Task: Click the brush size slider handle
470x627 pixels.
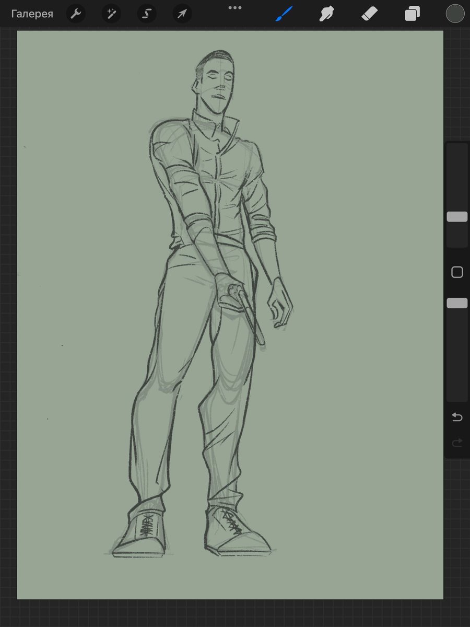Action: click(x=457, y=217)
